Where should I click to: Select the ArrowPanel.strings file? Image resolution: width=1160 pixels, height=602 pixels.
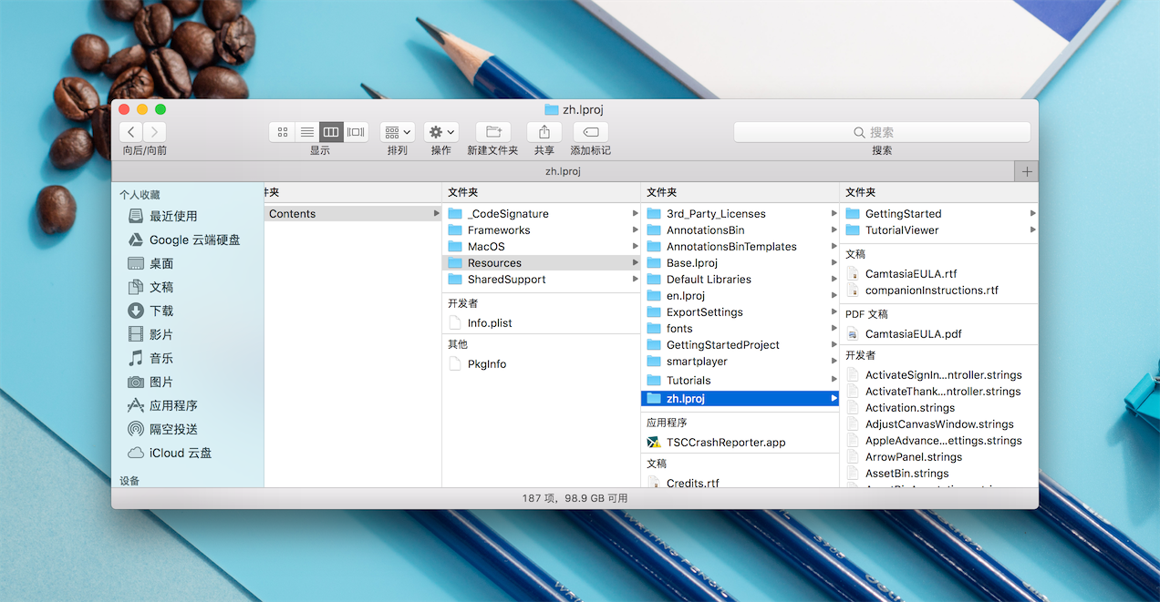[938, 457]
